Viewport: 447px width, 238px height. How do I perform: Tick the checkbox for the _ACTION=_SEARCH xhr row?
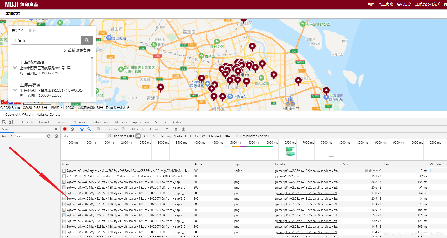[64, 176]
